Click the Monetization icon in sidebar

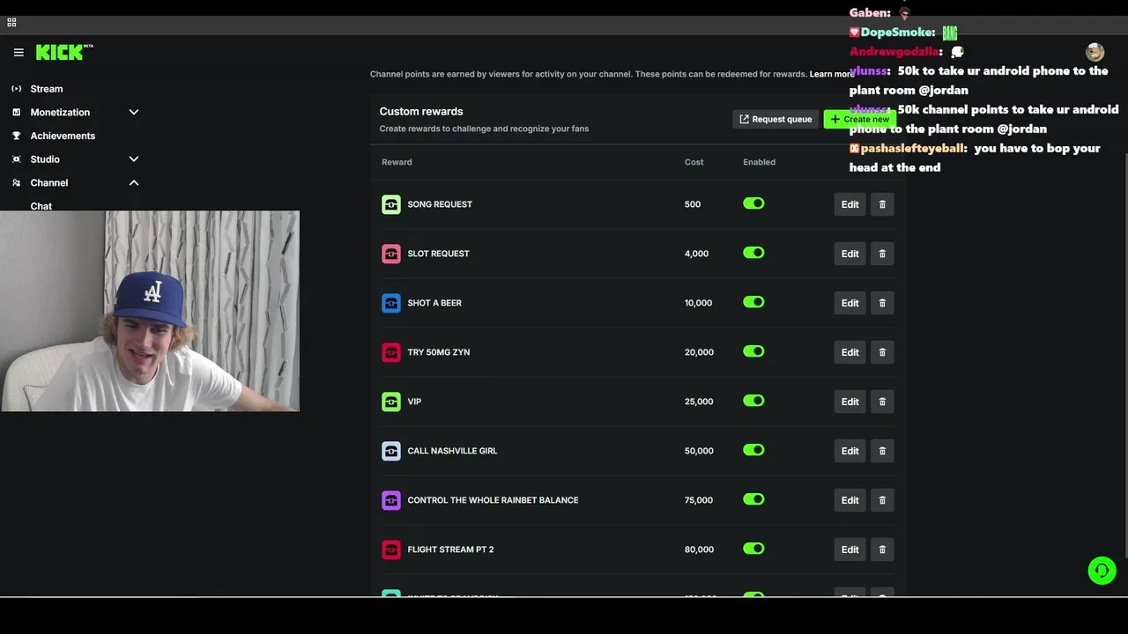(17, 113)
